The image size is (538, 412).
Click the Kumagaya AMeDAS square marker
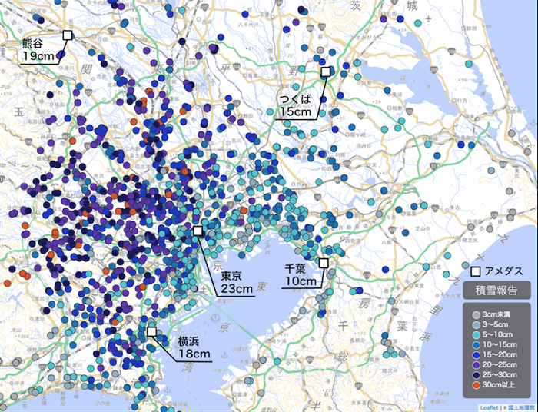pos(67,35)
